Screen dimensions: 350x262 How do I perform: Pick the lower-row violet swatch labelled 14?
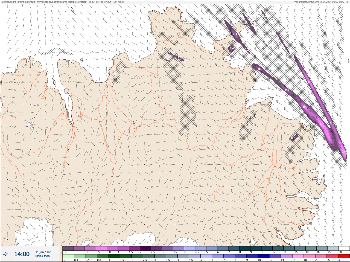[286, 256]
